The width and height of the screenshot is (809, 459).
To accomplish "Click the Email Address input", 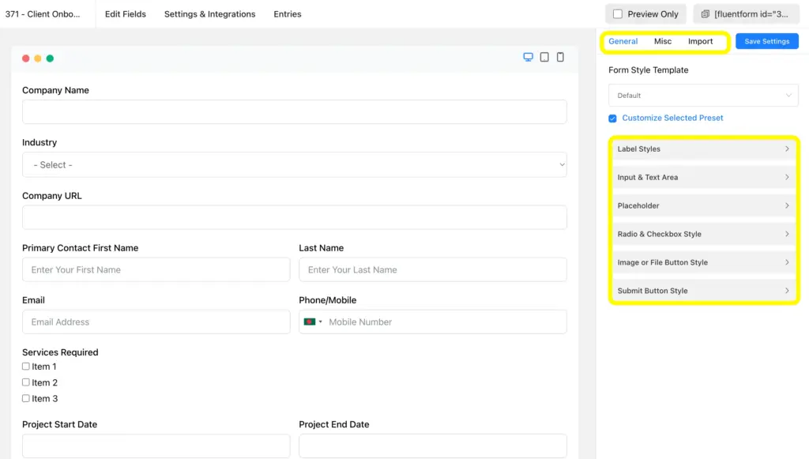I will (x=156, y=322).
